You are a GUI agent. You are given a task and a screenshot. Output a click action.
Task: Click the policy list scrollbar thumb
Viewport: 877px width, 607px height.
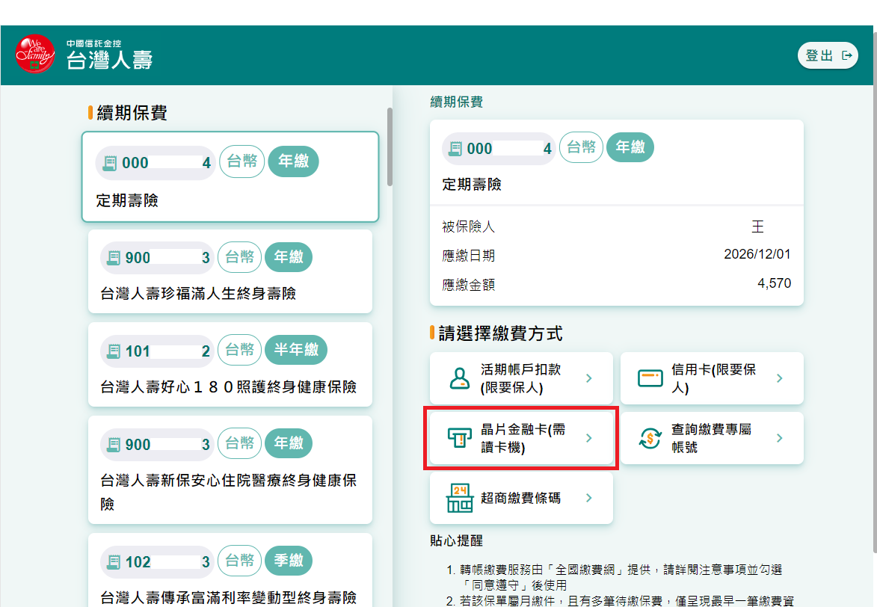[390, 147]
